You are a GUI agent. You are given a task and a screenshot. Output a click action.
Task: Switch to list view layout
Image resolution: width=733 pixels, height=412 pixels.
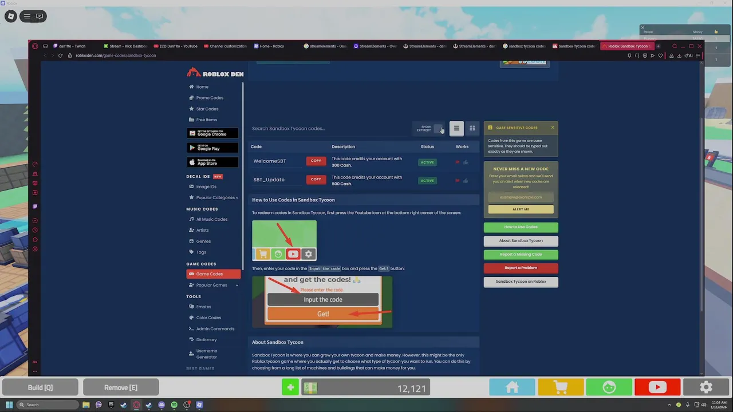point(456,128)
